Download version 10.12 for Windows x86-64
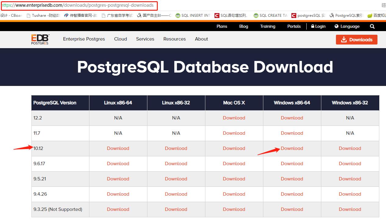This screenshot has height=224, width=386. pyautogui.click(x=292, y=148)
